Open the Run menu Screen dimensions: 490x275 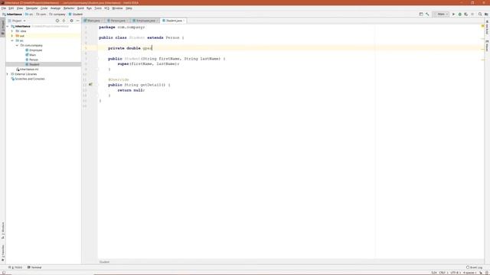pyautogui.click(x=89, y=8)
